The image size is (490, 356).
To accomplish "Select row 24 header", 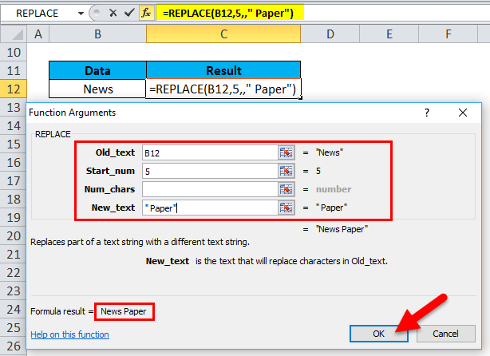I will (14, 310).
